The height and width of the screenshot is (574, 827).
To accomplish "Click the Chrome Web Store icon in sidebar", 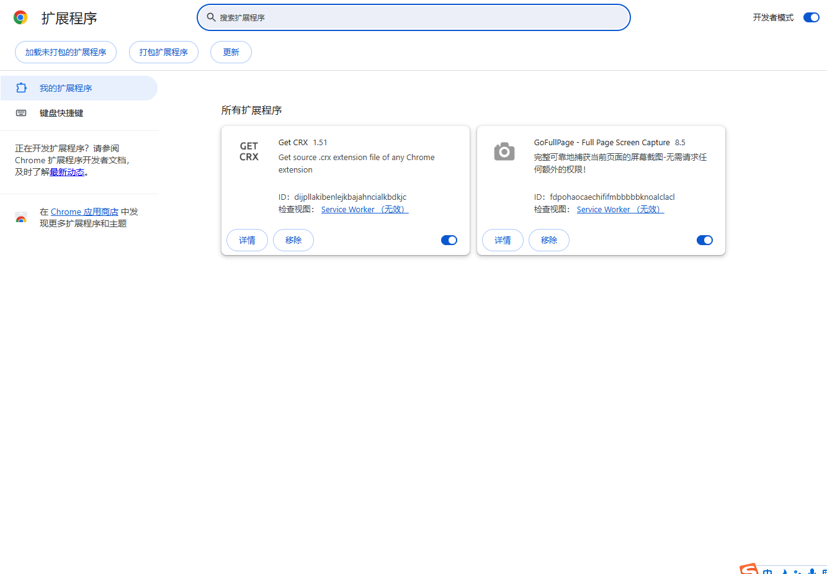I will [21, 218].
